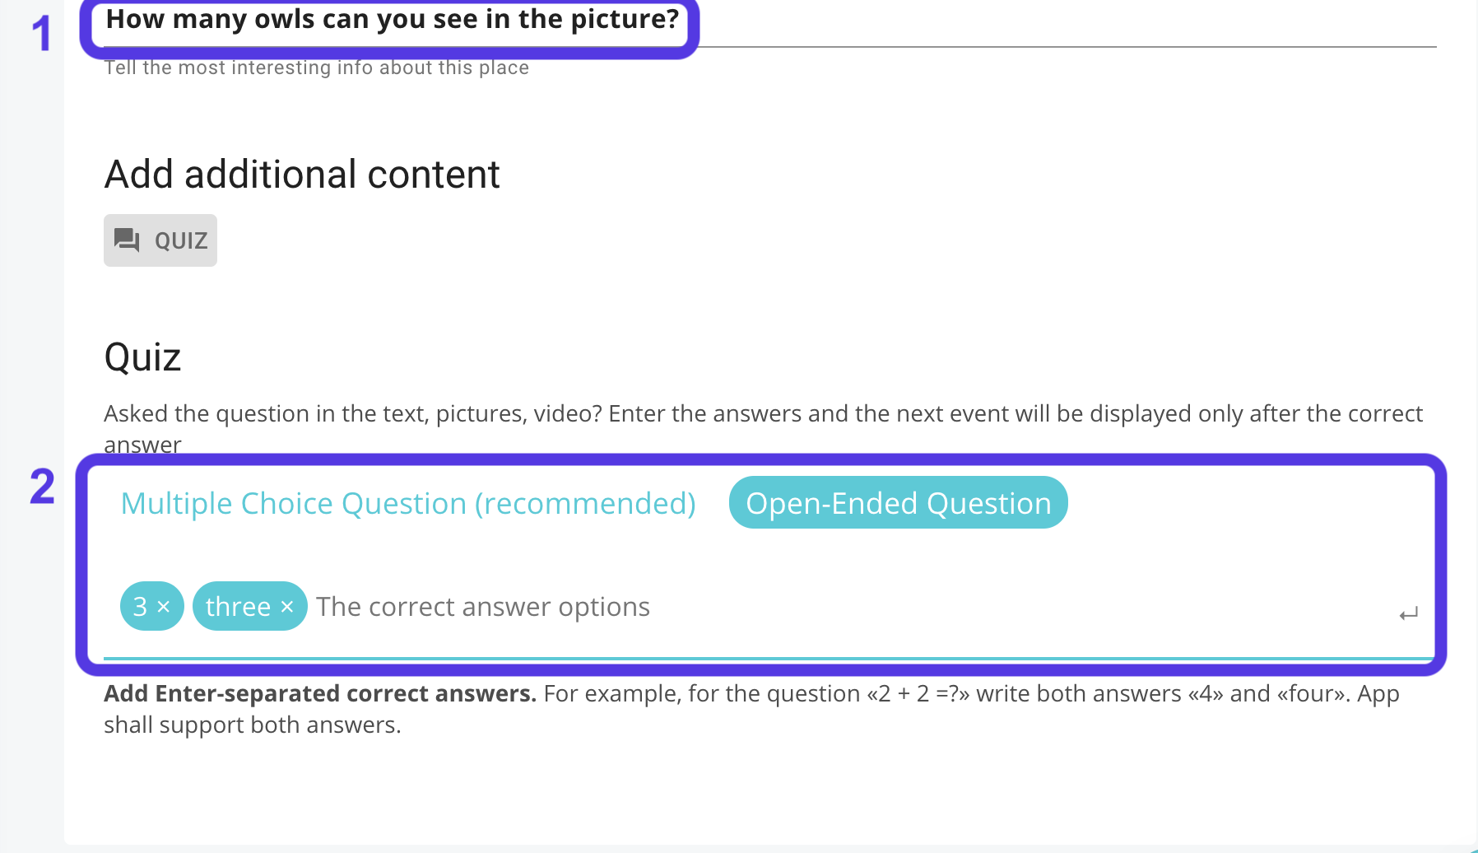Remove the "3" answer chip
The height and width of the screenshot is (853, 1478).
164,607
